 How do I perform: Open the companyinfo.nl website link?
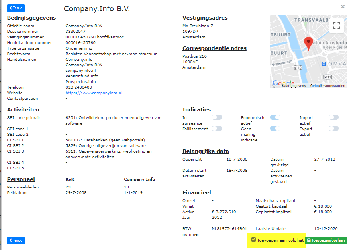(x=94, y=93)
